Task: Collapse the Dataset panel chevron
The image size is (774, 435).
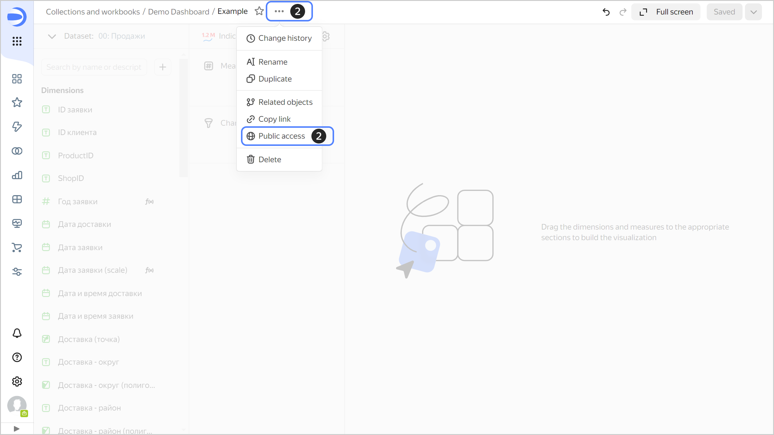Action: pyautogui.click(x=51, y=36)
